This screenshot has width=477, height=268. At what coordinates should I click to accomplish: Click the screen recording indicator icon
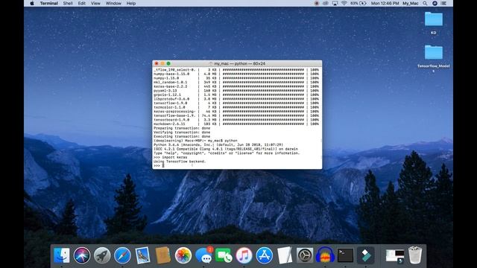316,3
